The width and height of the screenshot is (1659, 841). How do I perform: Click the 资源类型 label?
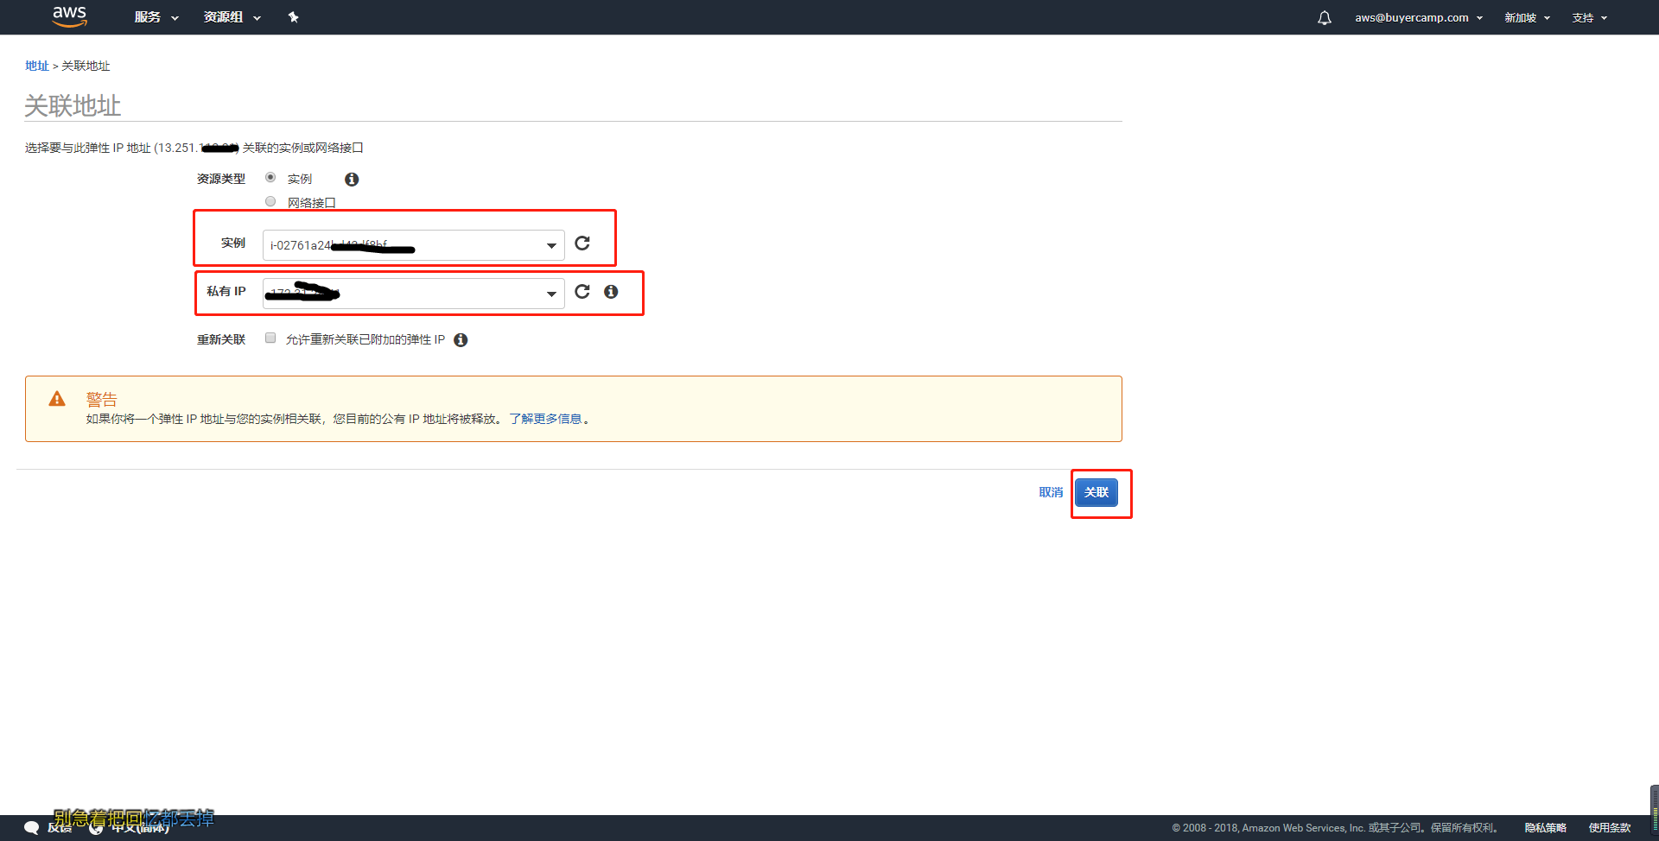(x=221, y=179)
